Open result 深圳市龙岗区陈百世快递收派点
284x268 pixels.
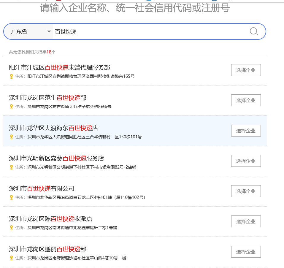tap(50, 219)
